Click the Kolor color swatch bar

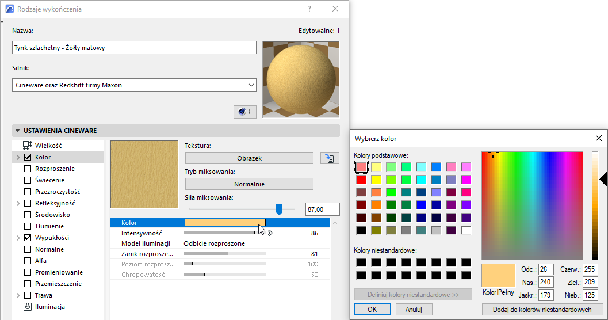pyautogui.click(x=225, y=222)
